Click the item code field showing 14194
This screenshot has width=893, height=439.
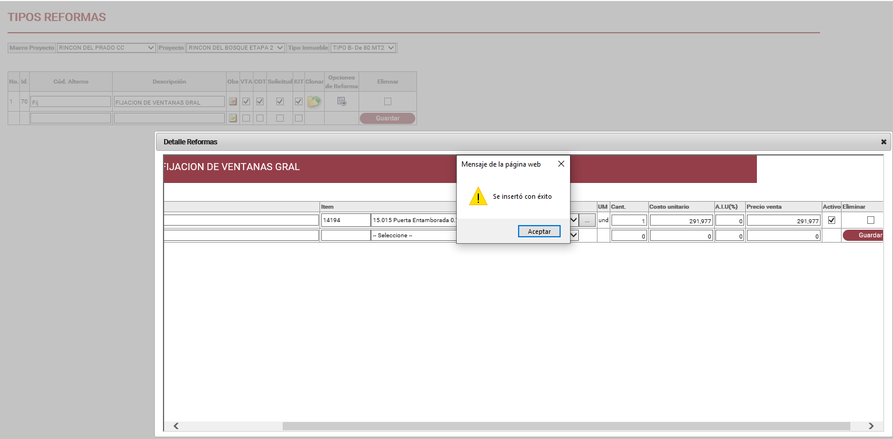pyautogui.click(x=345, y=220)
